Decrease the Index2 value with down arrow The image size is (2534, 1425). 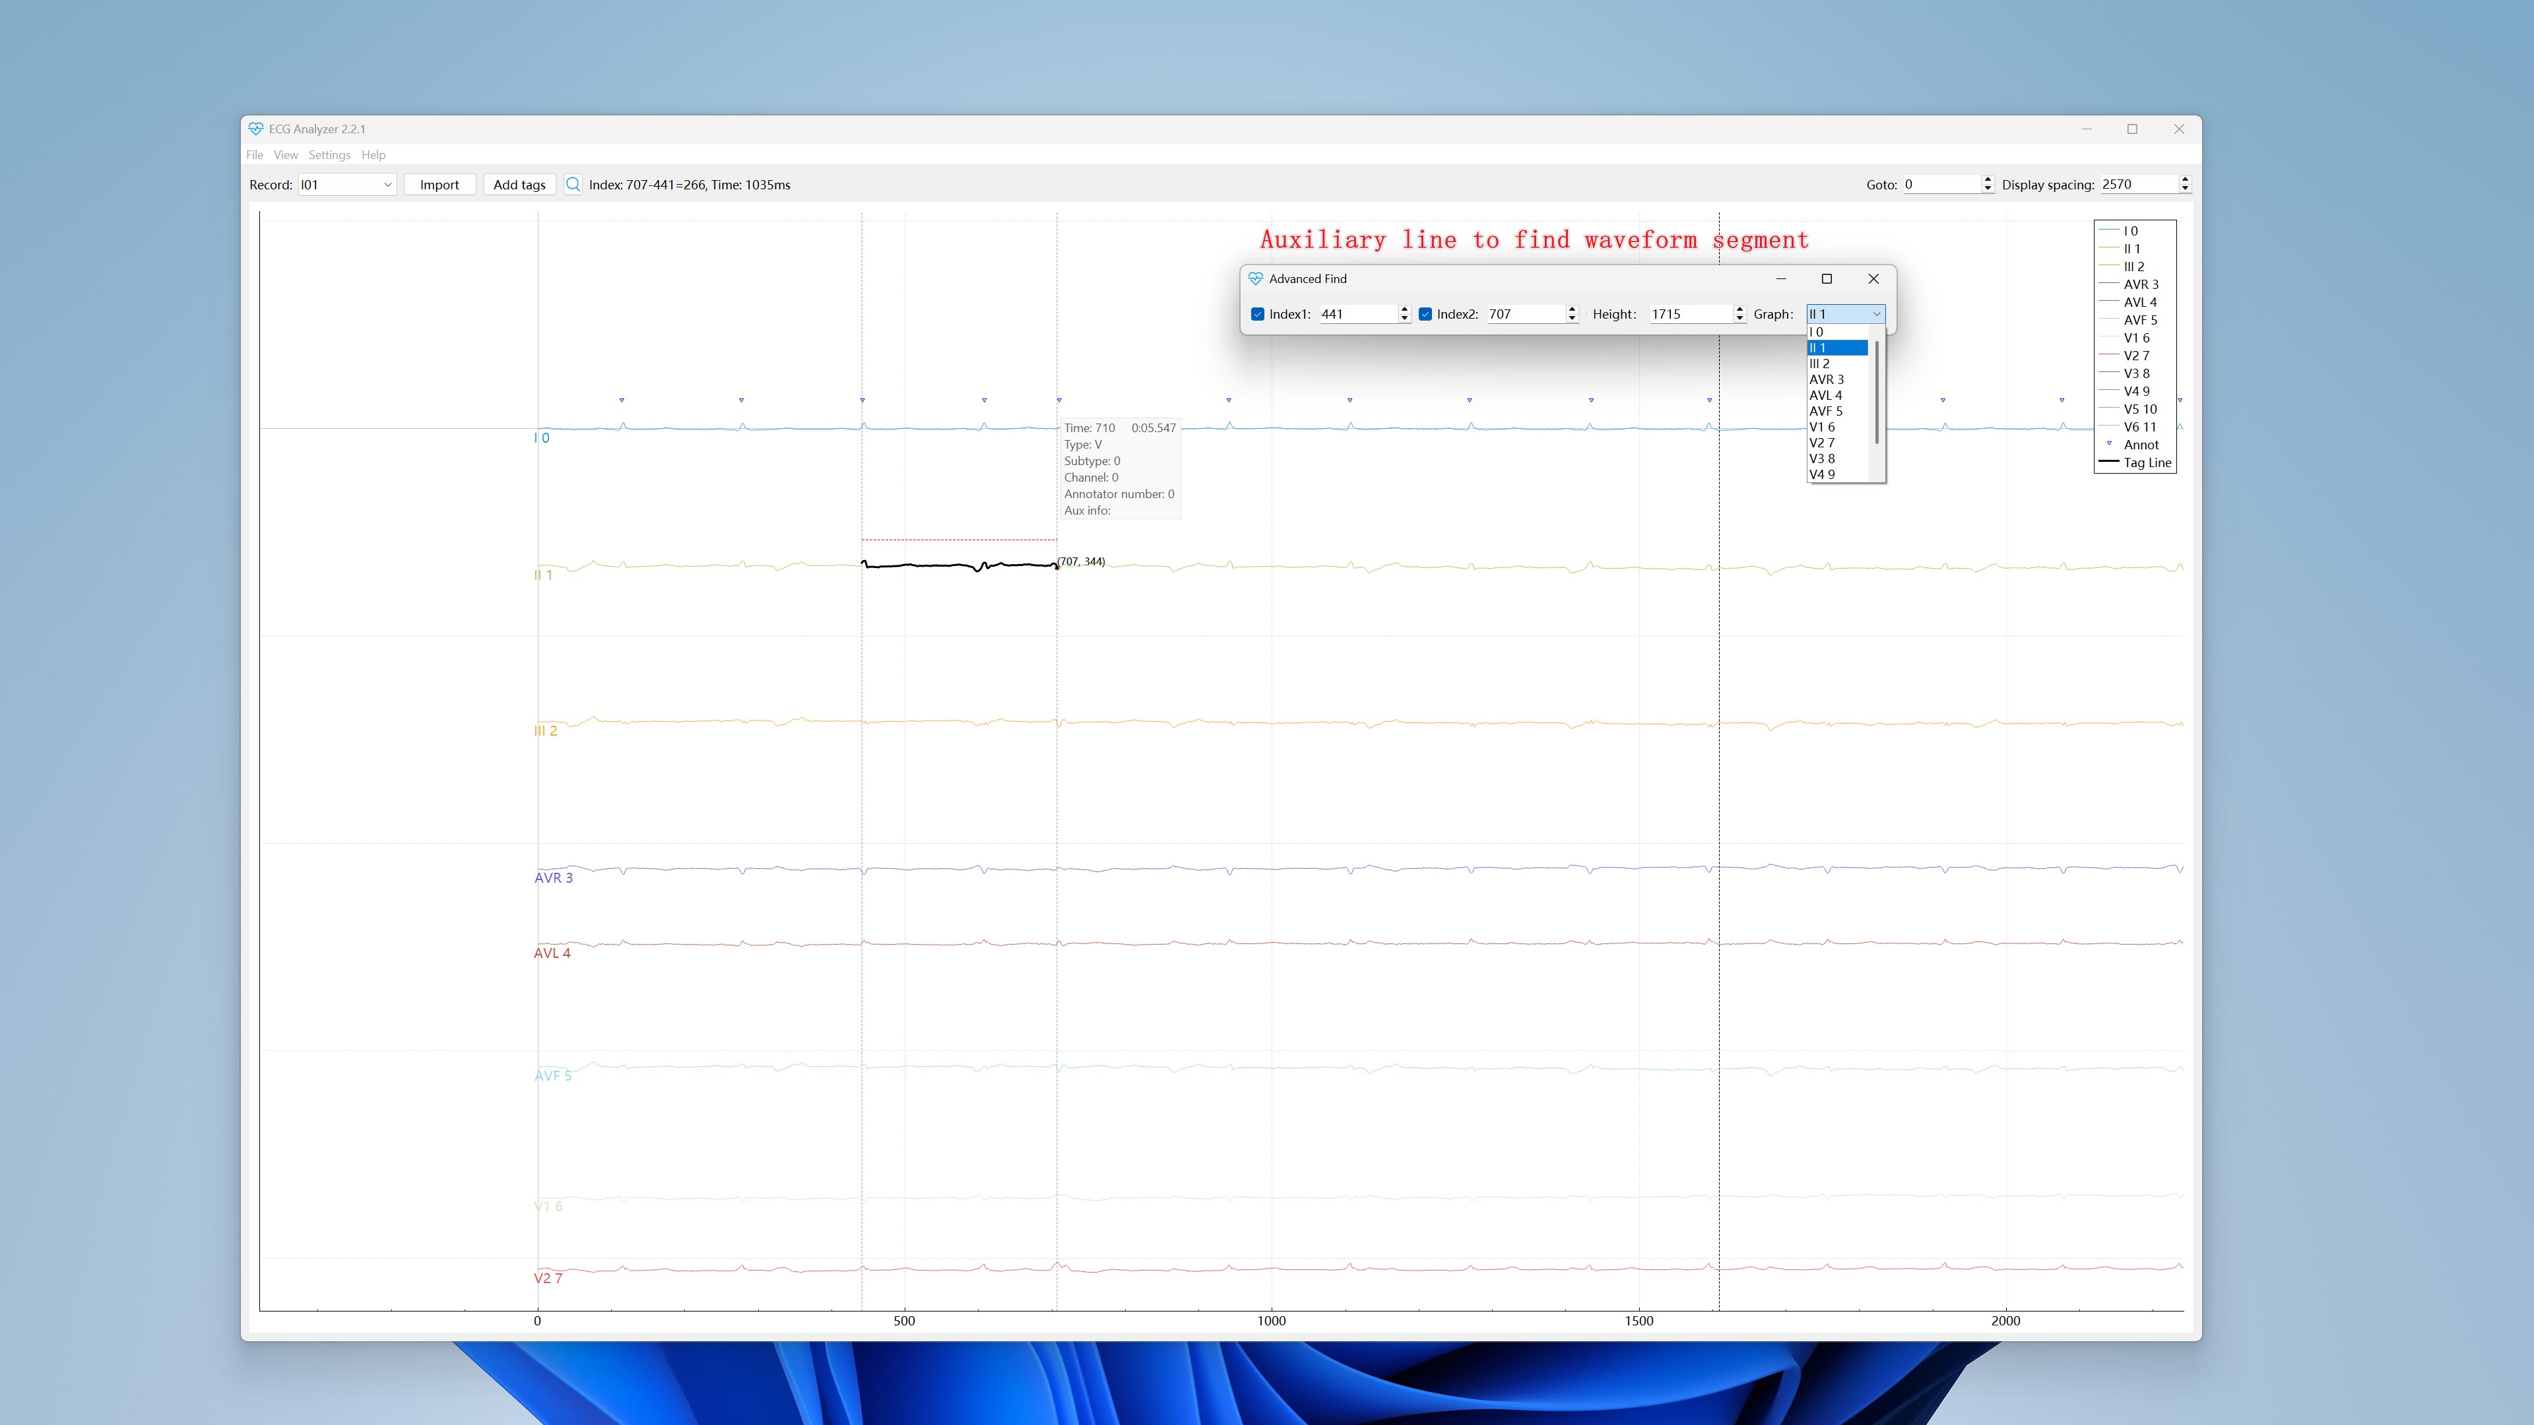1572,319
